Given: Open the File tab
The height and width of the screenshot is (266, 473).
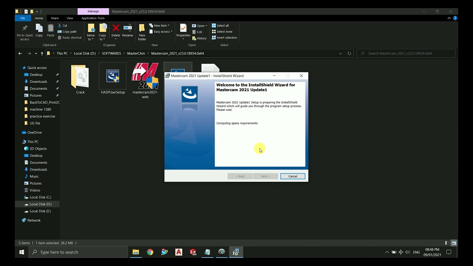Looking at the screenshot, I should pos(23,18).
